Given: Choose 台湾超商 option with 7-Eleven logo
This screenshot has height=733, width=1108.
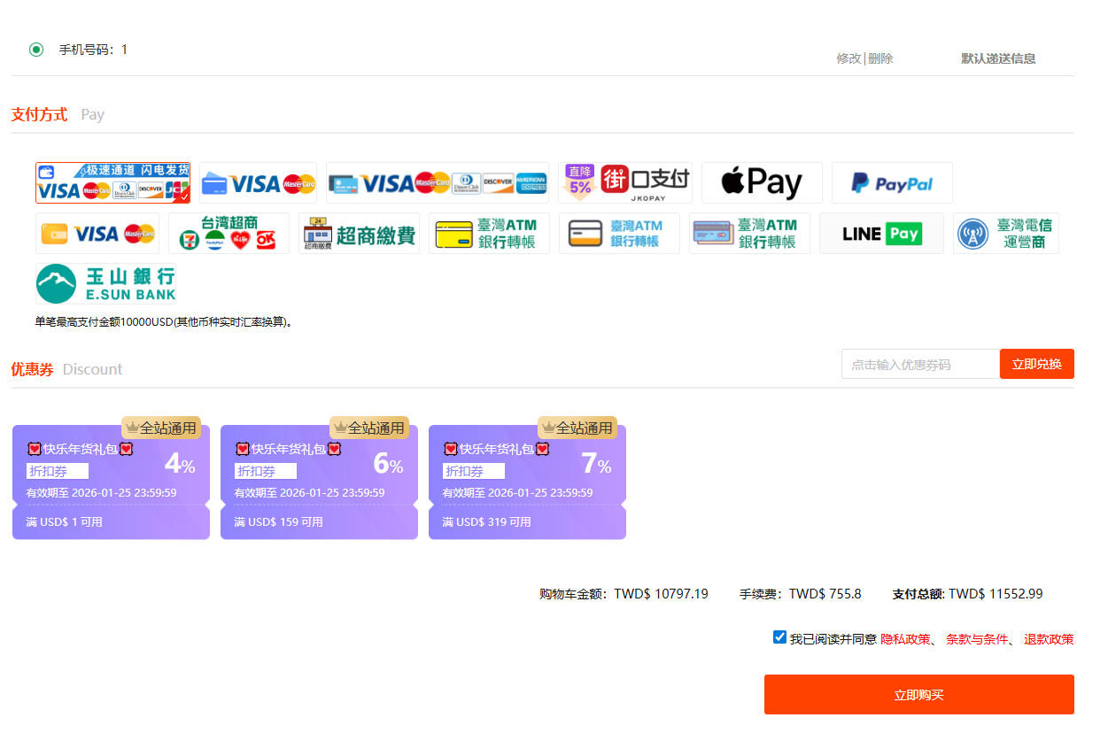Looking at the screenshot, I should (229, 234).
